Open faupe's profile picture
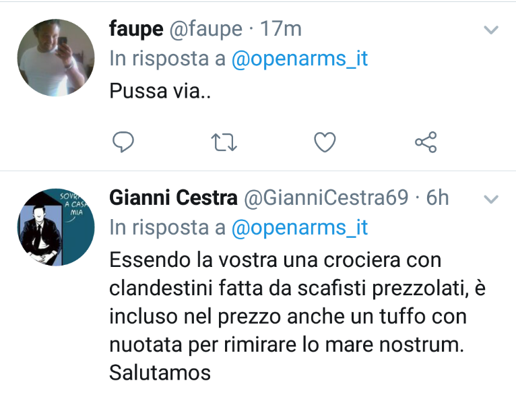 click(56, 58)
